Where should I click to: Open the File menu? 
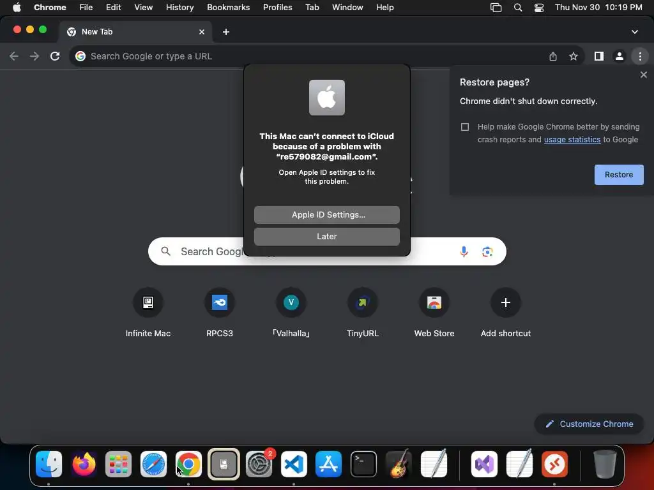pyautogui.click(x=86, y=8)
